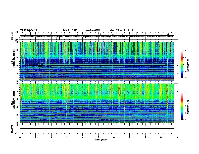Viewport: 199px width, 154px height.
Task: Click the '-7' label on ch.2 color bar
Action: (x=185, y=120)
